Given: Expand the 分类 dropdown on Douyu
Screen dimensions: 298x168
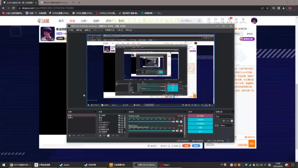Looking at the screenshot, I should point(84,21).
